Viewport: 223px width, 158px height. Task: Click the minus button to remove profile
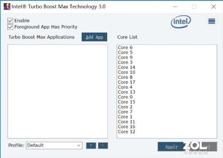[x=103, y=145]
